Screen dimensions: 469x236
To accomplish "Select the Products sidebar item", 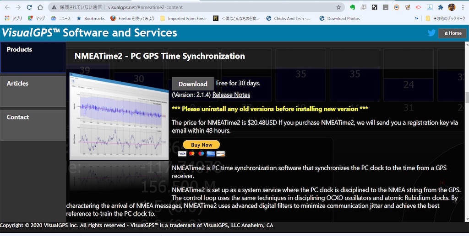I will (33, 58).
